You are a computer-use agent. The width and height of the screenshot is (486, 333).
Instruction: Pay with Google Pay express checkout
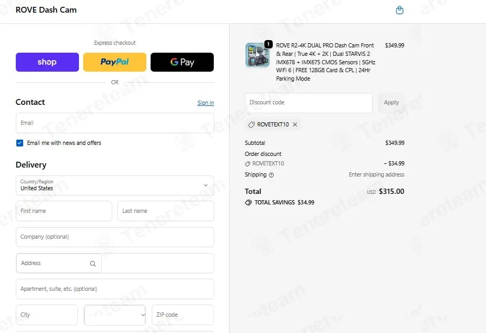click(182, 62)
